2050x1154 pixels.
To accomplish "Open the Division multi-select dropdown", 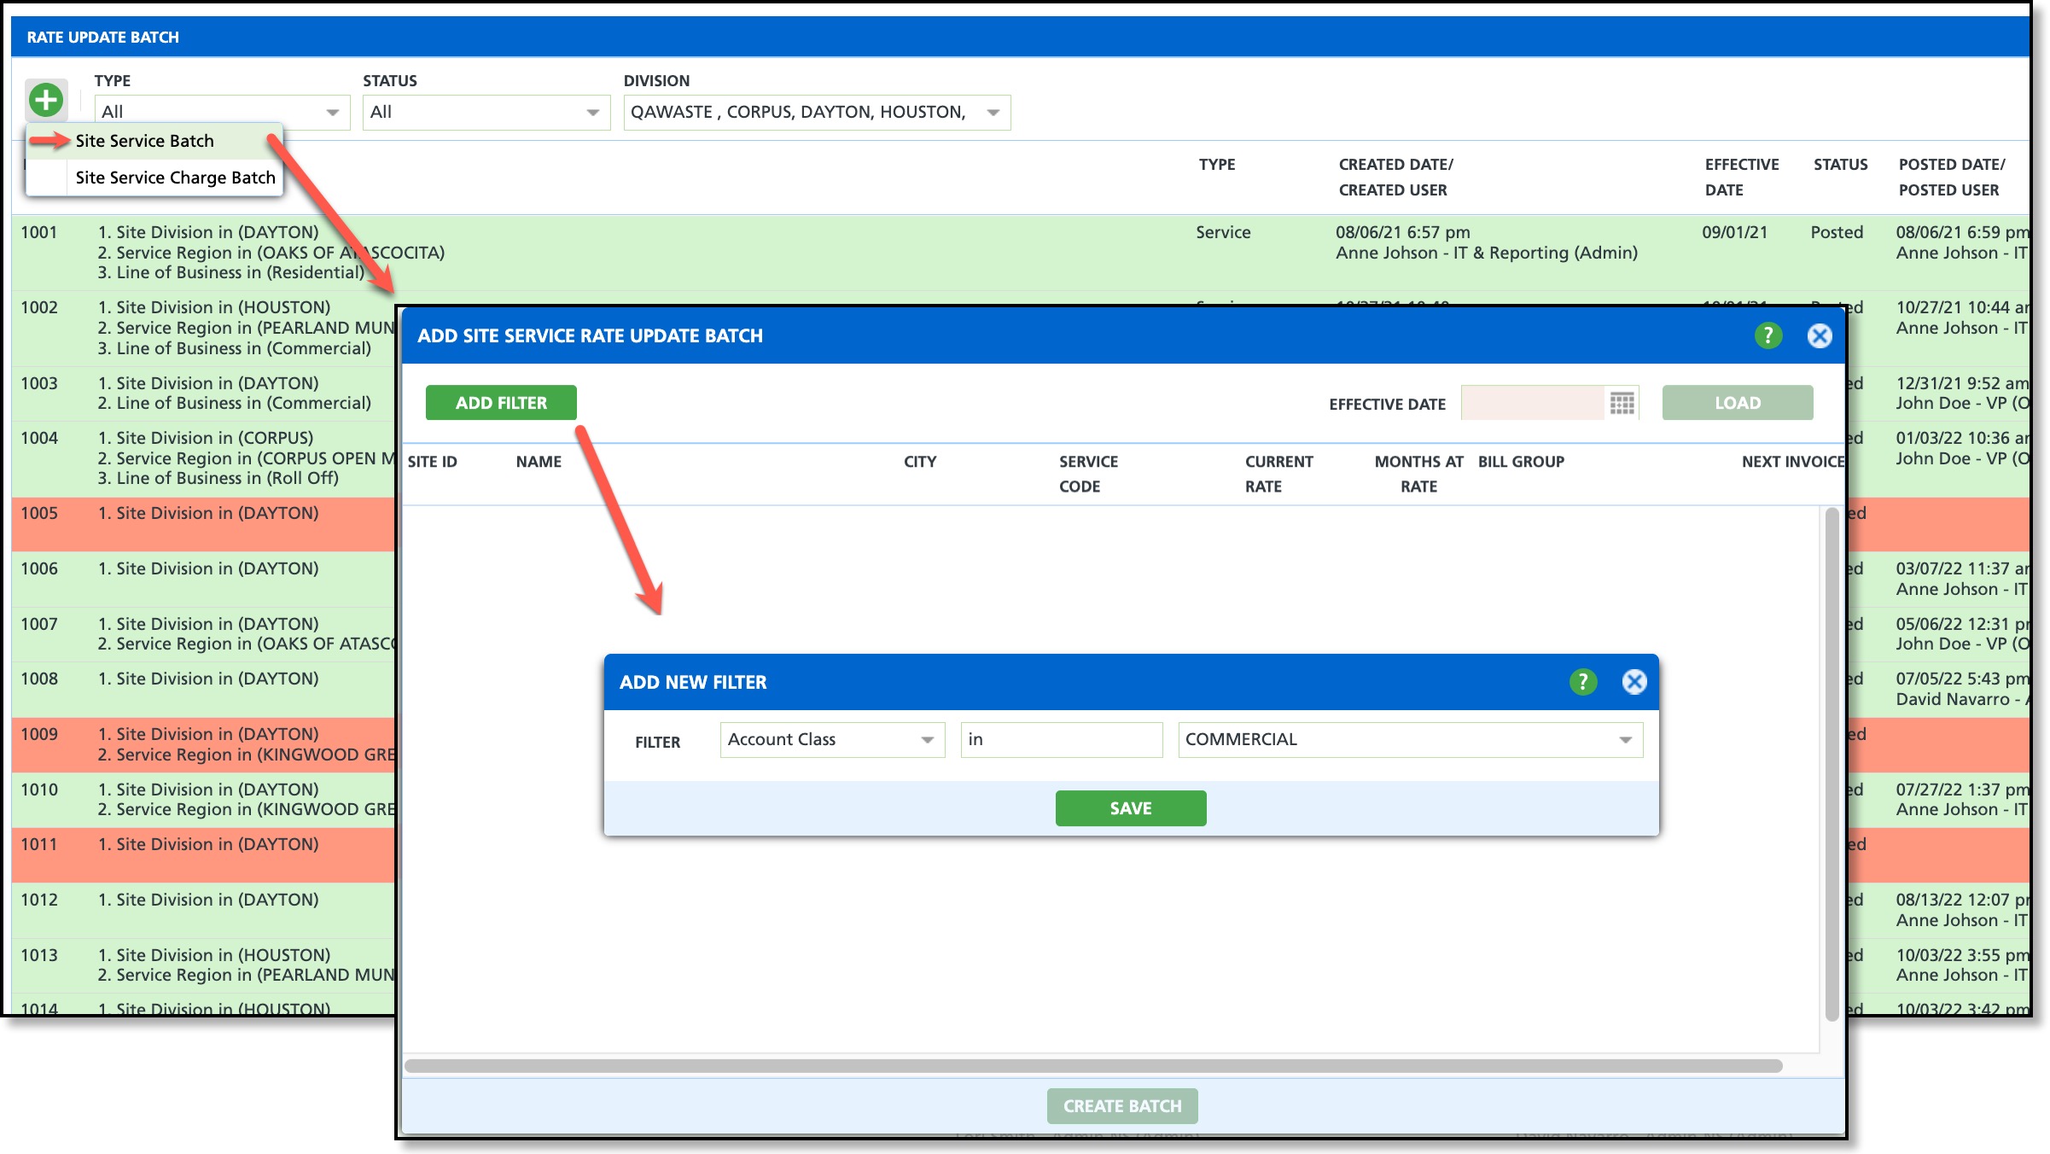I will tap(993, 113).
